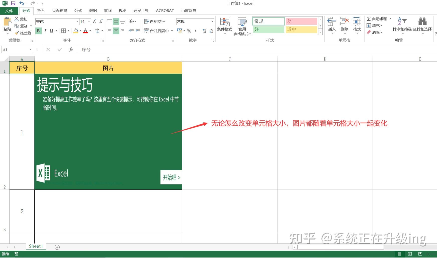The image size is (437, 258).
Task: Apply the red font color A
Action: (x=85, y=31)
